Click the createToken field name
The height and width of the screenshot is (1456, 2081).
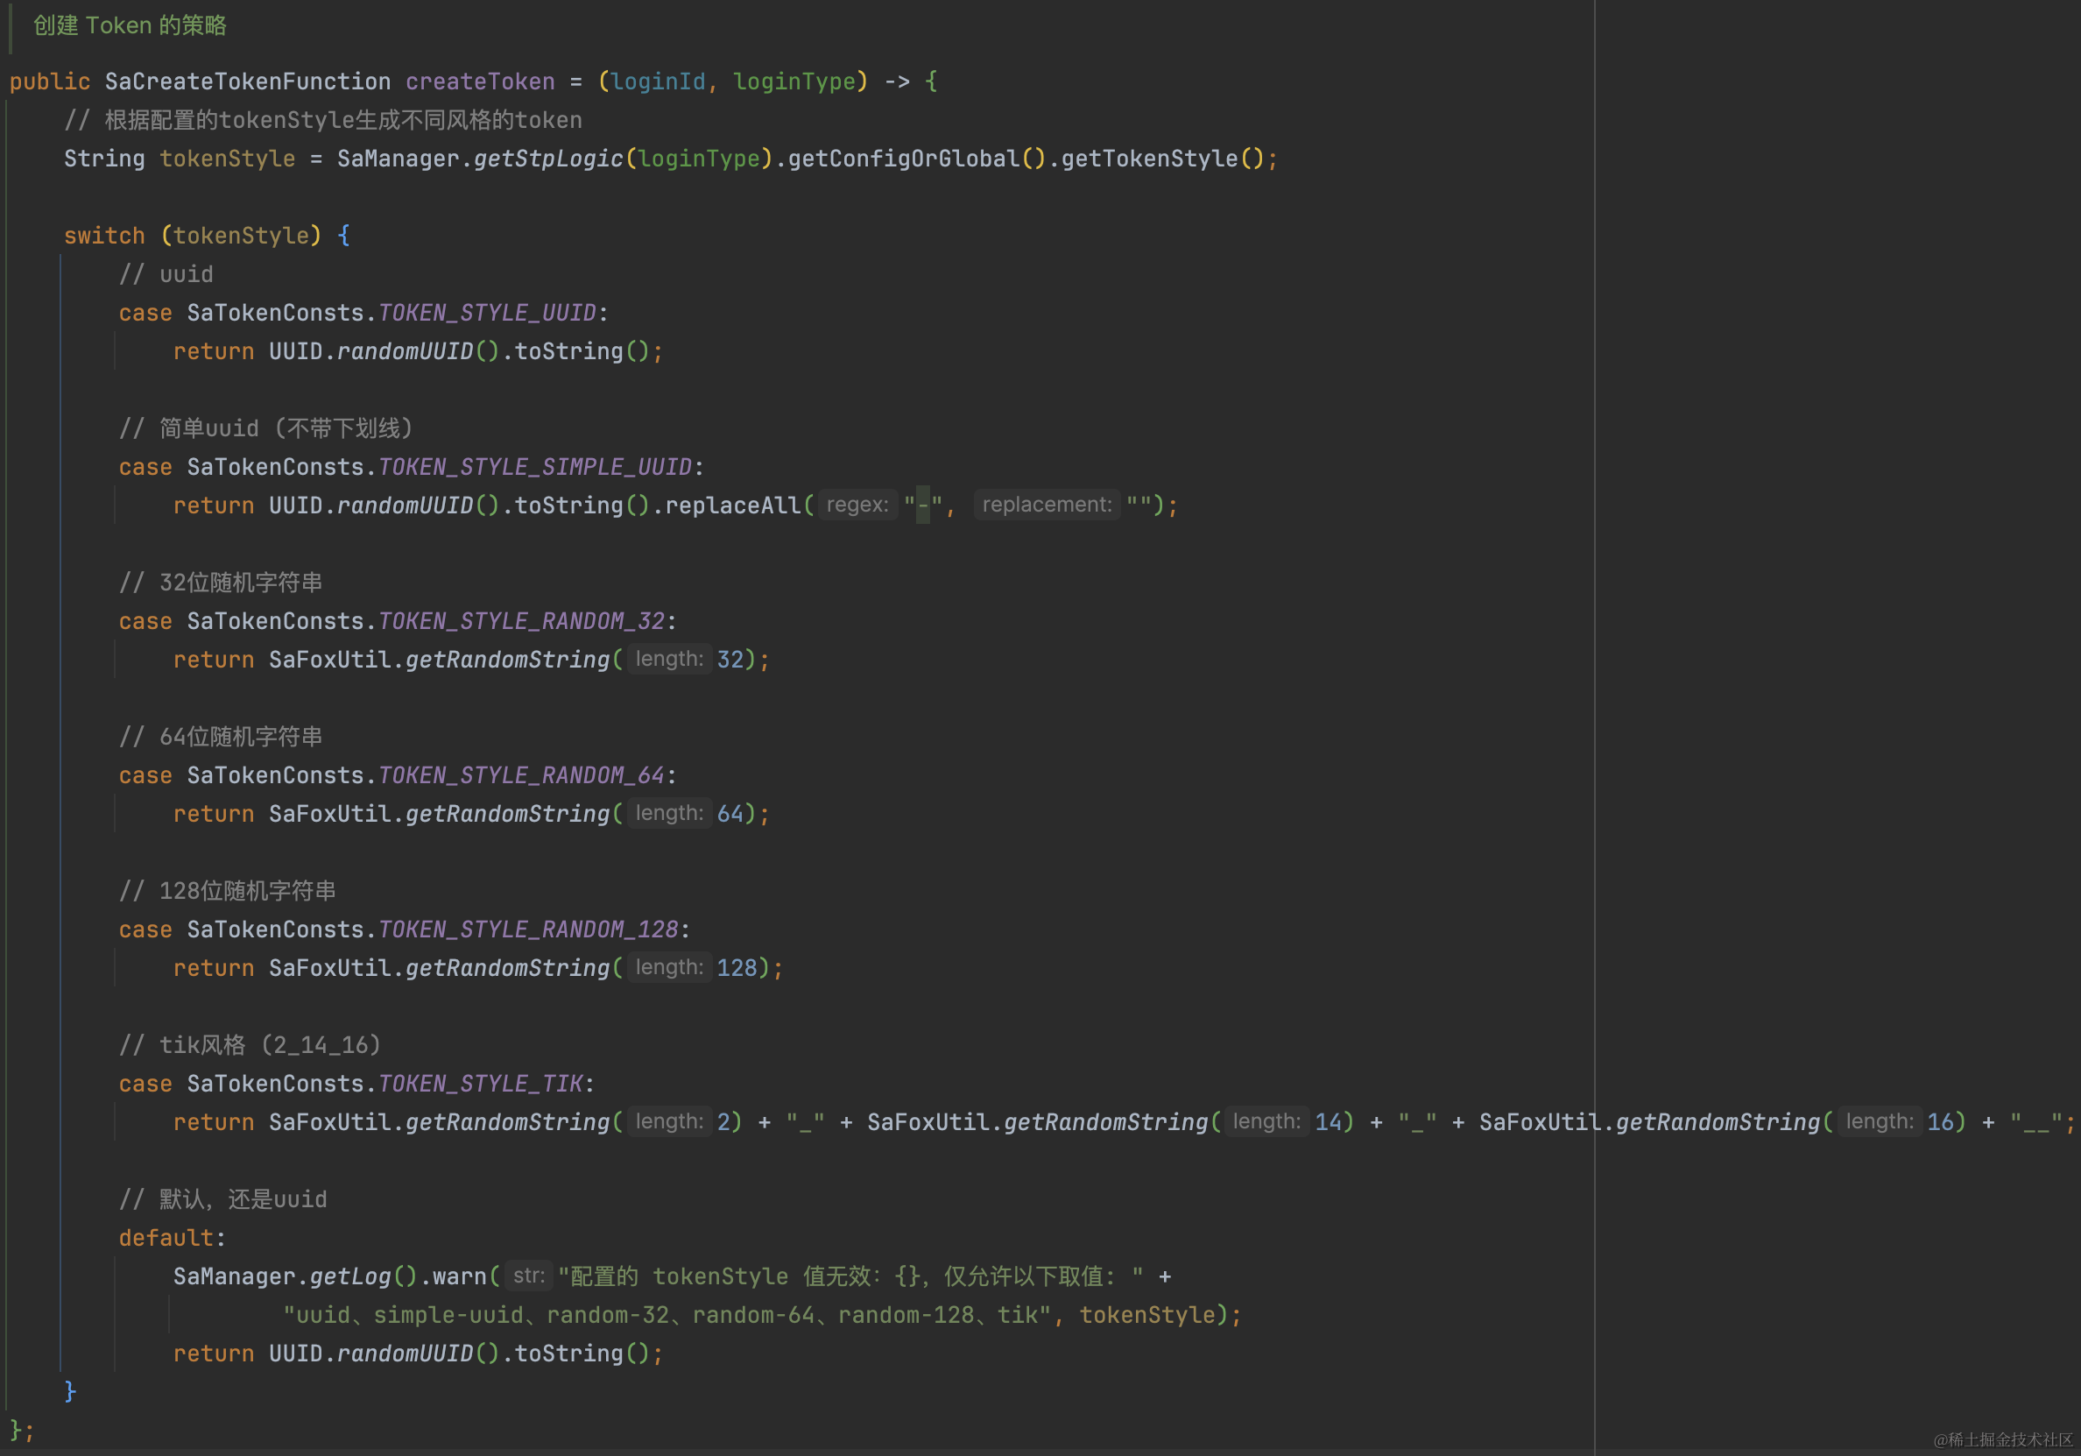[x=479, y=81]
